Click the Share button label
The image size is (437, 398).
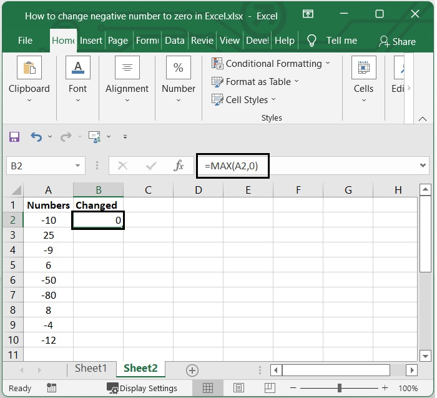[x=404, y=42]
